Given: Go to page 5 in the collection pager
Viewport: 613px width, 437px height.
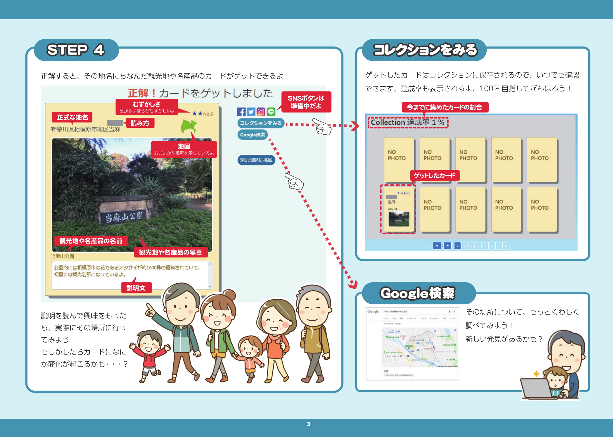Looking at the screenshot, I should [x=485, y=246].
